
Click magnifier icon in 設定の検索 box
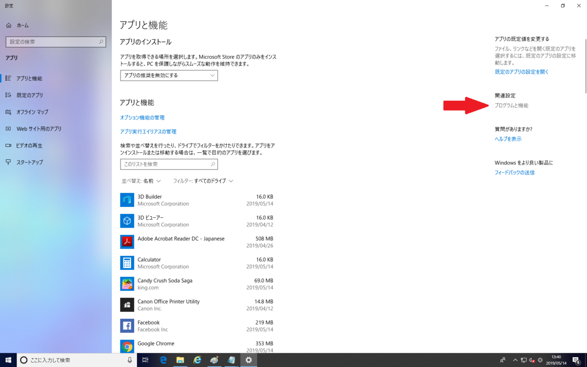[101, 42]
